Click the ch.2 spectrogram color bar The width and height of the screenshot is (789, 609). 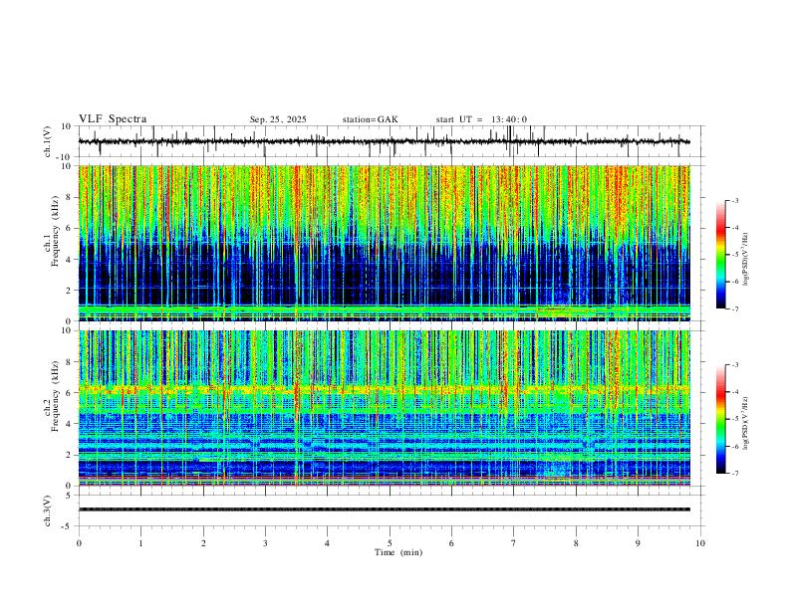click(x=720, y=419)
